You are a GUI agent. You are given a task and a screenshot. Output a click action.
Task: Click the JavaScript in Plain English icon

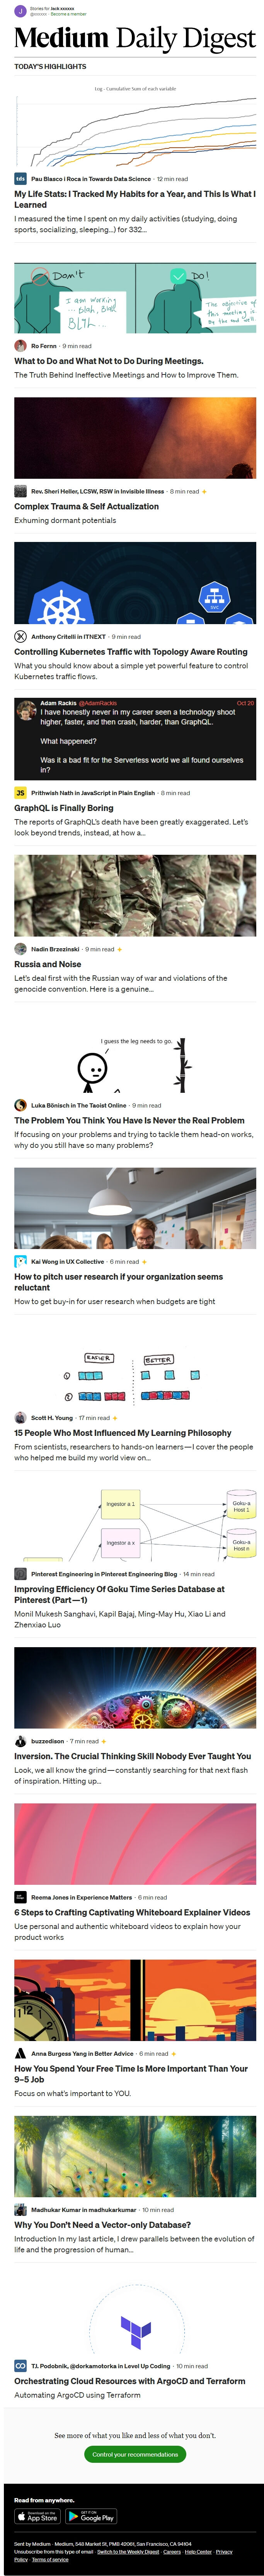click(x=20, y=793)
